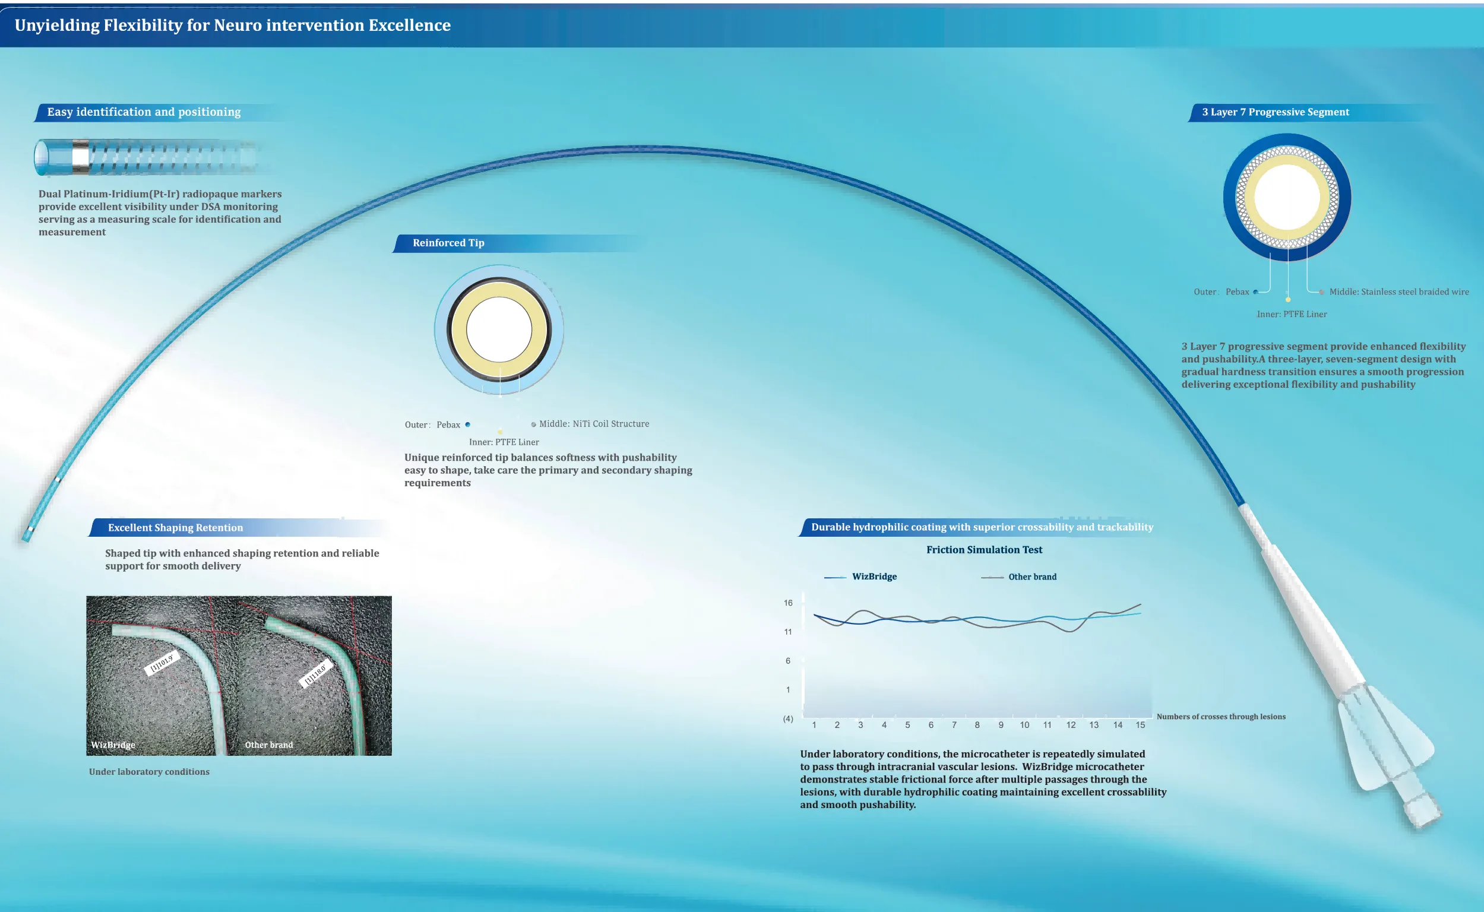Viewport: 1484px width, 912px height.
Task: Click the Friction Simulation Test title
Action: [984, 549]
